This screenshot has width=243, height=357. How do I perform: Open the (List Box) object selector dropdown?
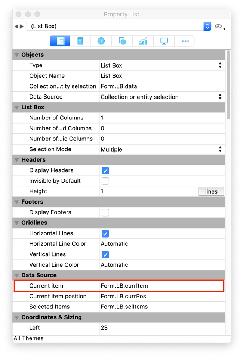pyautogui.click(x=207, y=27)
